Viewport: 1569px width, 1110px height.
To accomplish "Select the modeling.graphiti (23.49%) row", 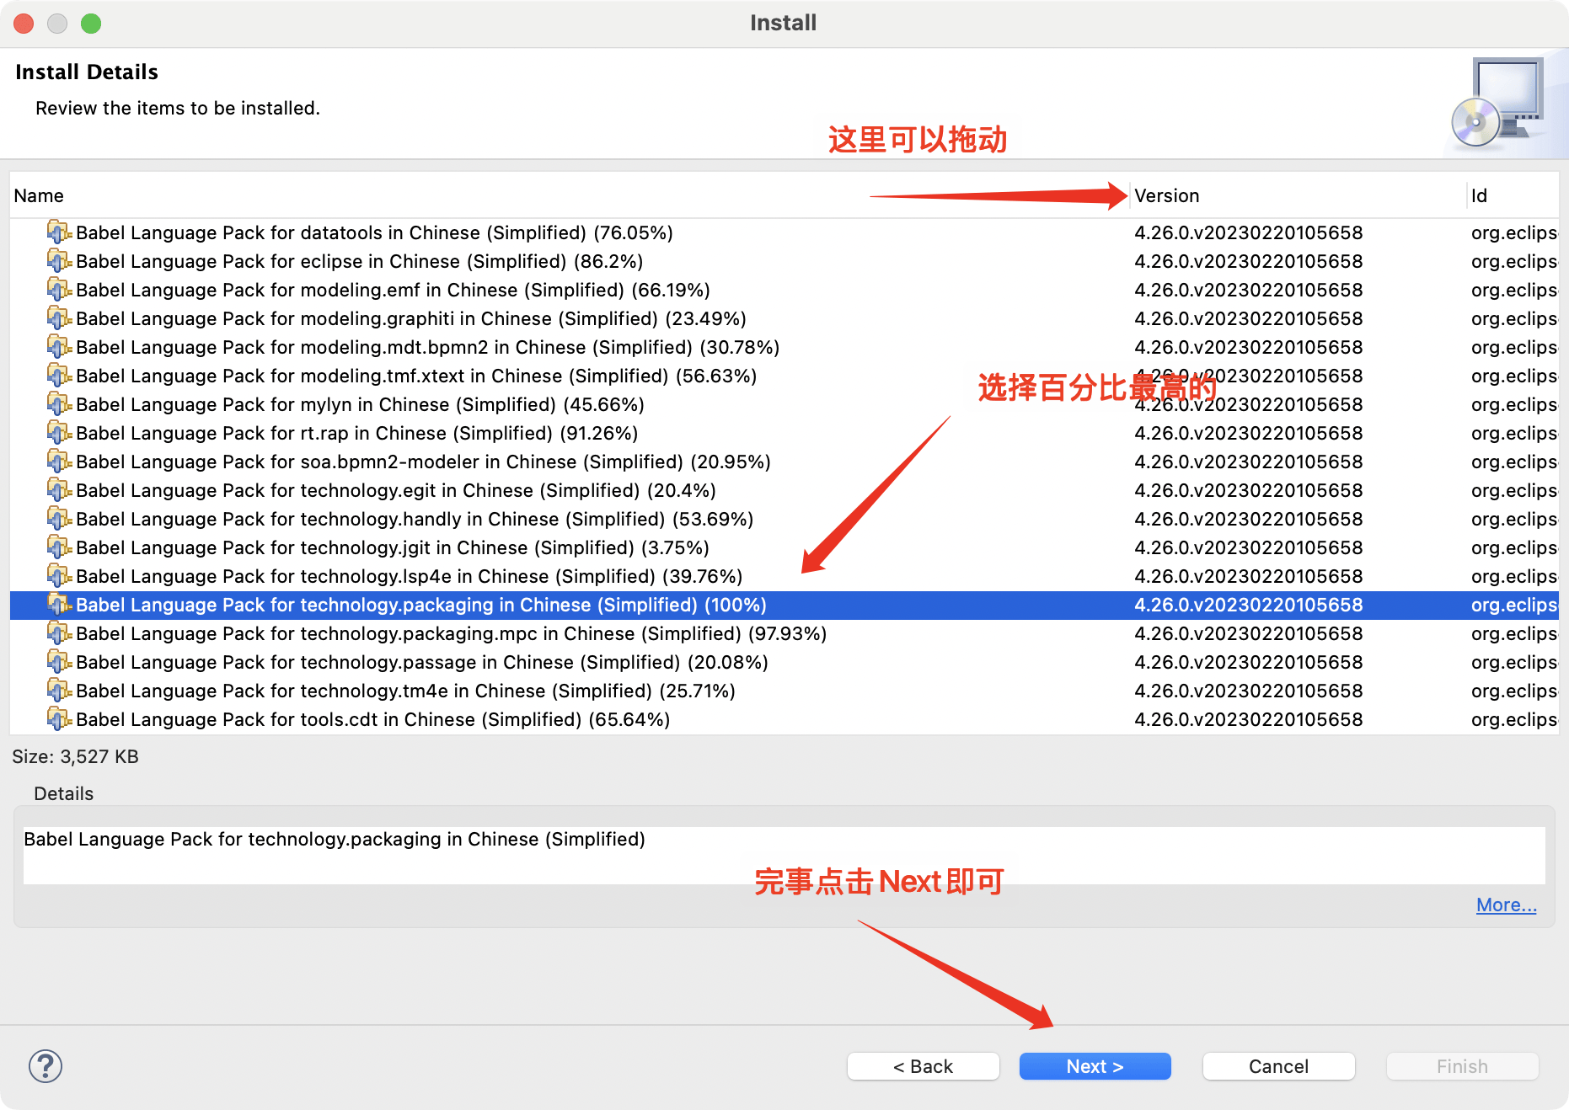I will pyautogui.click(x=784, y=318).
